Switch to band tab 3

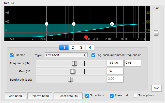tap(81, 48)
